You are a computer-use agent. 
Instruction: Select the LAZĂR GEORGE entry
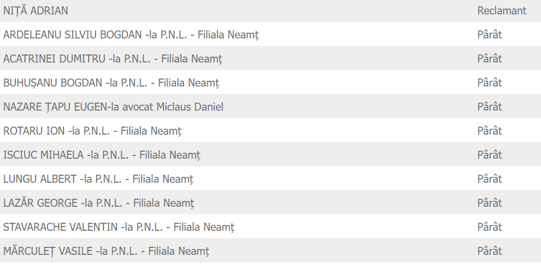click(99, 203)
